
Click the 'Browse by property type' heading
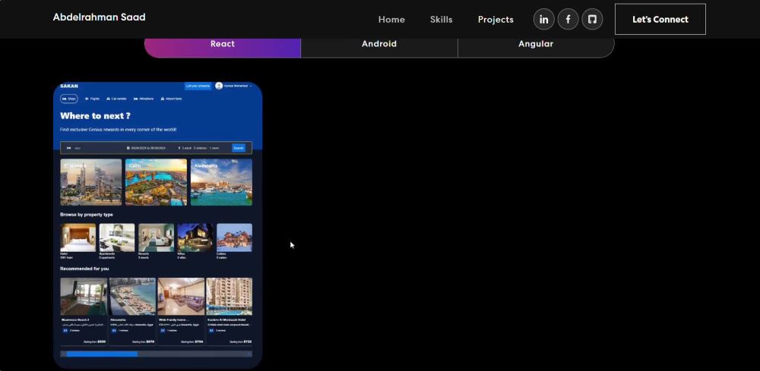(87, 214)
